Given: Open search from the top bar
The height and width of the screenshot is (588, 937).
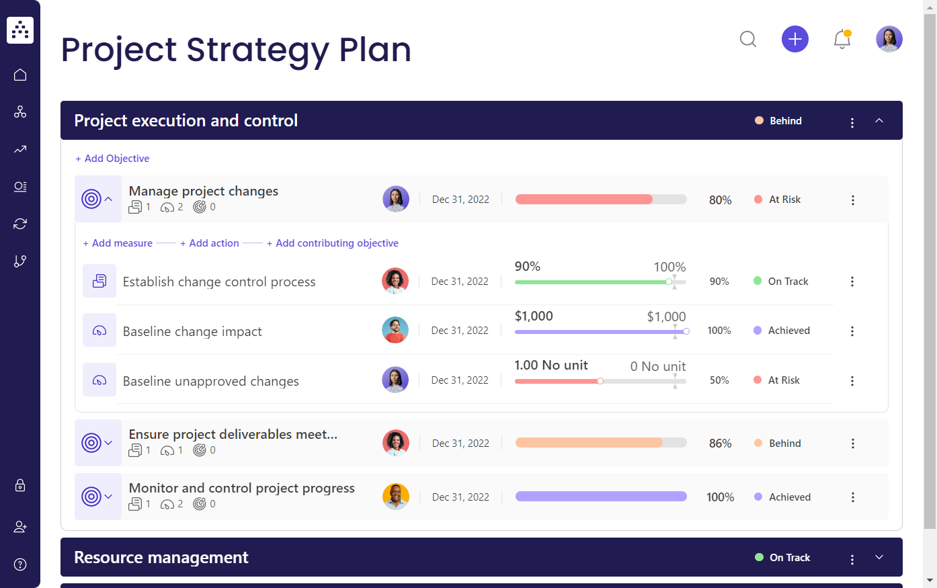Looking at the screenshot, I should click(x=748, y=39).
